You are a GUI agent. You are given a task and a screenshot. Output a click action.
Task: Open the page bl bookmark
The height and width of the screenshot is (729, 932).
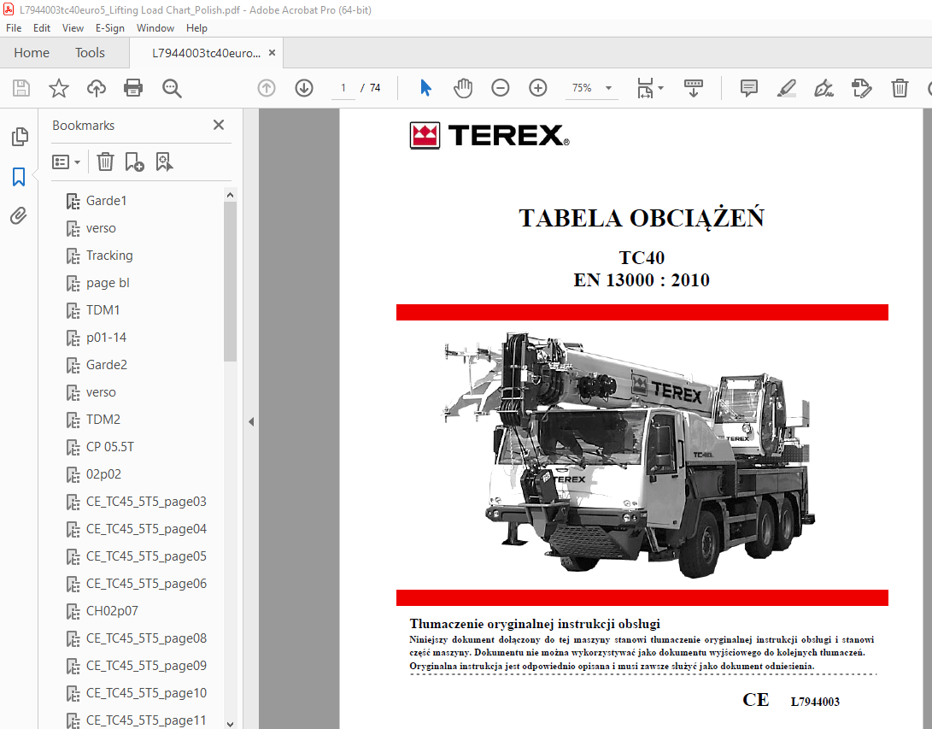click(x=108, y=282)
